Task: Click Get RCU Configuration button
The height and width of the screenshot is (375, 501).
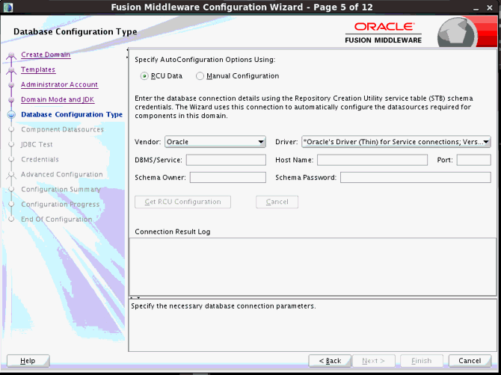Action: 182,202
